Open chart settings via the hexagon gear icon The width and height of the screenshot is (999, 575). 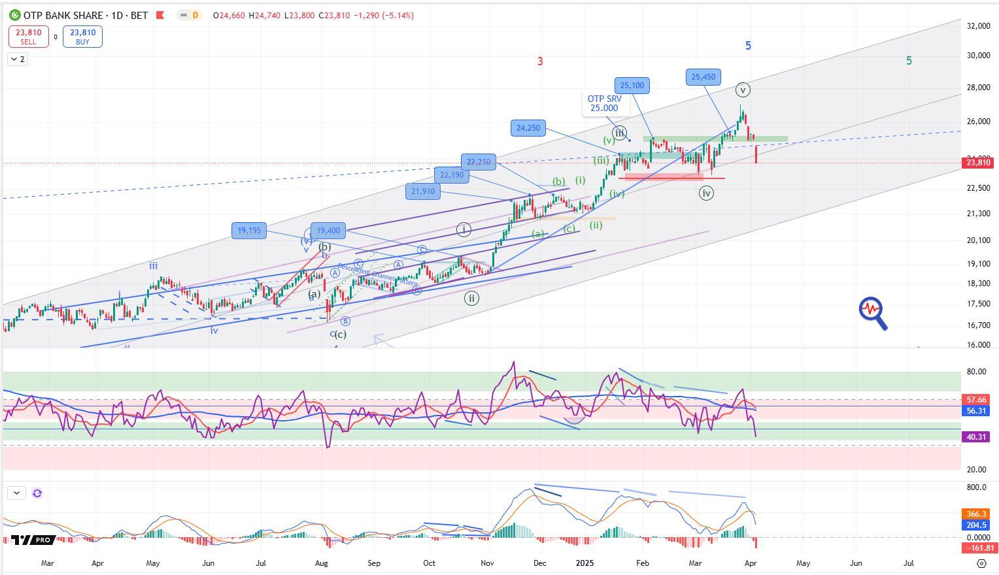981,563
